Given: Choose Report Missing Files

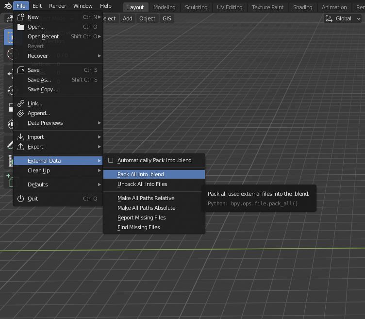Looking at the screenshot, I should (154, 218).
